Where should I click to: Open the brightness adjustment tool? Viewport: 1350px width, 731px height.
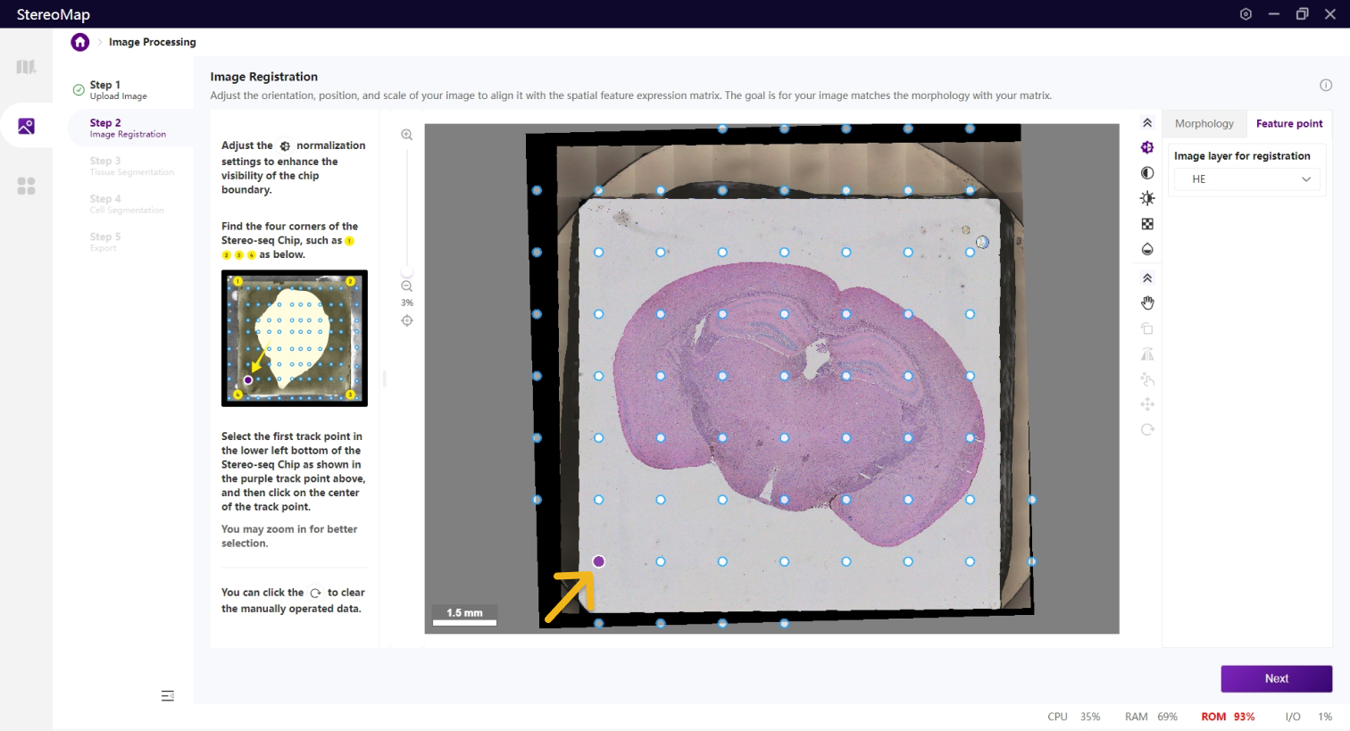click(x=1147, y=198)
